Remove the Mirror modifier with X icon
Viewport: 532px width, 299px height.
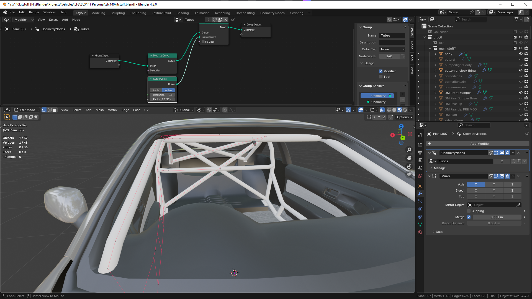coord(518,176)
